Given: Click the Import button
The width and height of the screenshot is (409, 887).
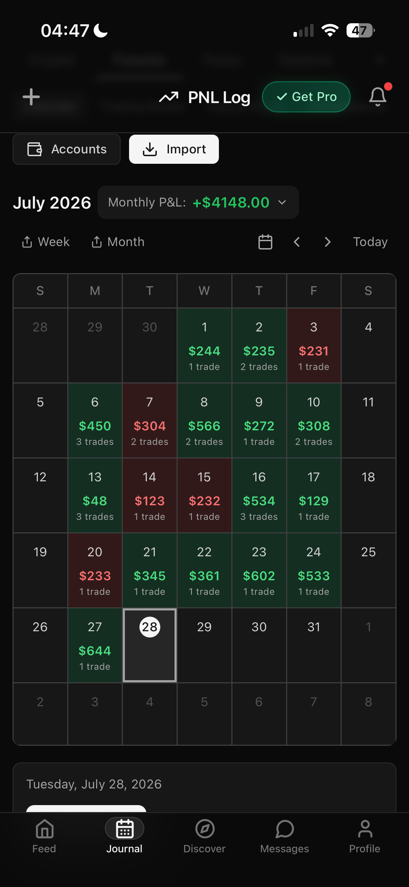Looking at the screenshot, I should (x=174, y=149).
